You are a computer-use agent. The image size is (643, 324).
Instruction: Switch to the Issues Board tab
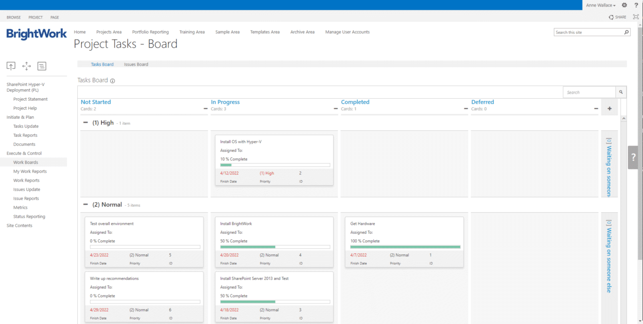136,64
